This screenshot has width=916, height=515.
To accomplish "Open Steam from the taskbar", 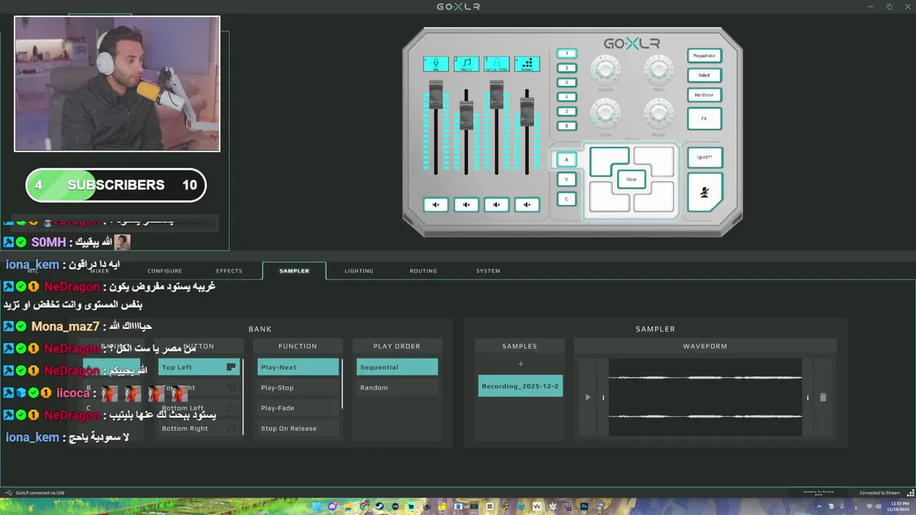I will [x=379, y=506].
